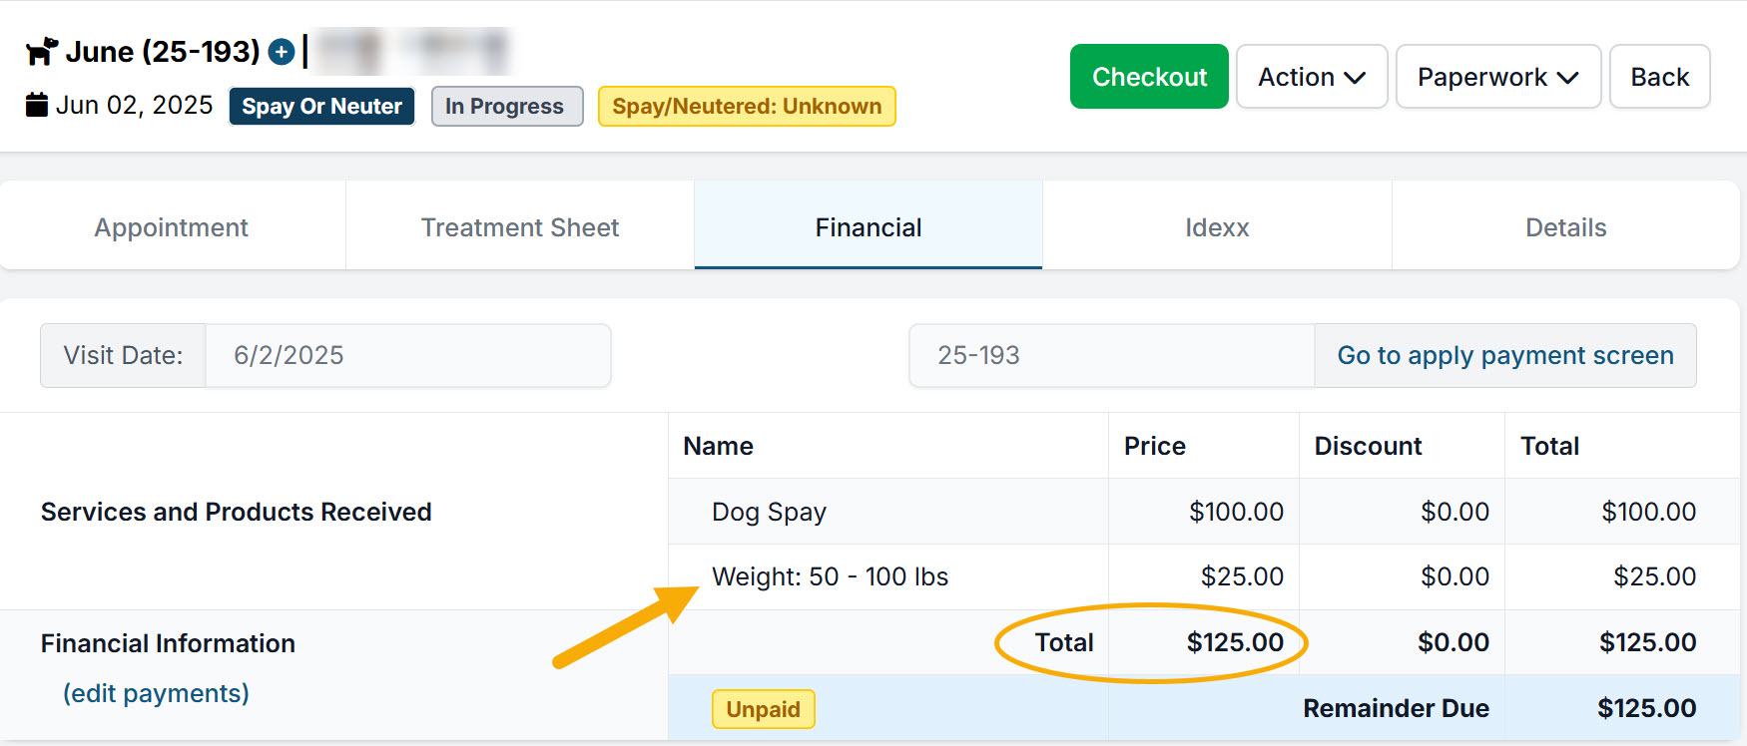
Task: Click the dog icon next to patient name
Action: 42,51
